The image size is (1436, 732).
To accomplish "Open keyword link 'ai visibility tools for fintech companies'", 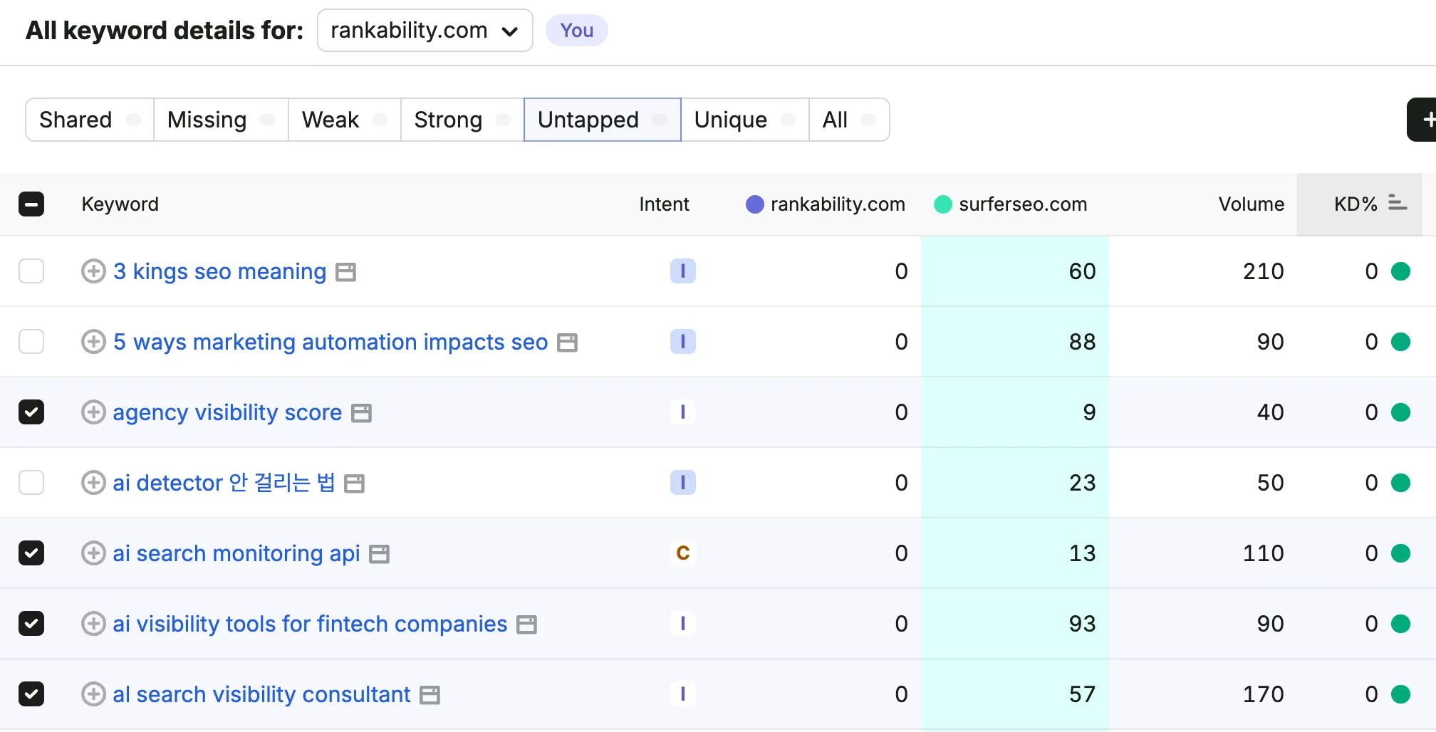I will click(310, 624).
